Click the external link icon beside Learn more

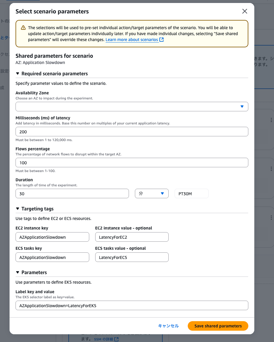coord(161,40)
